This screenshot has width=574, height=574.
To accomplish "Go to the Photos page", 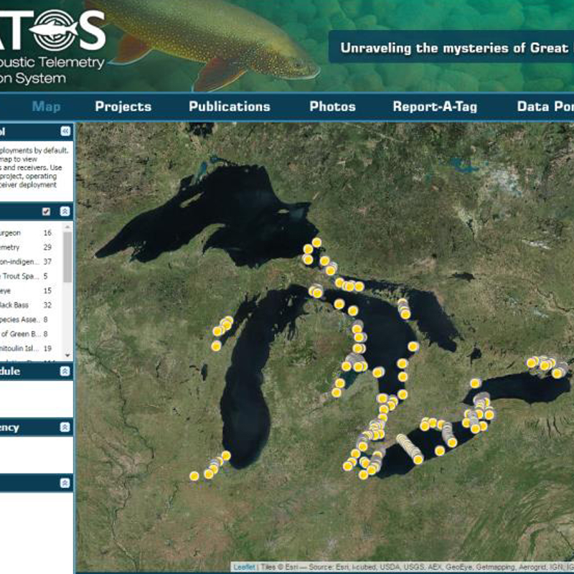I will coord(332,106).
